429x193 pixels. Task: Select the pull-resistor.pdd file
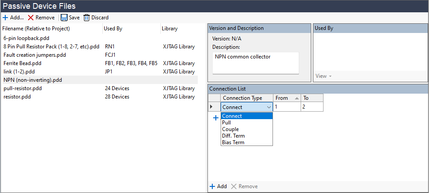[x=22, y=88]
